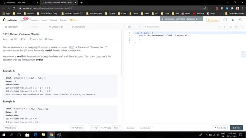
Task: Collapse code fold arrow on line 1
Action: [131, 33]
